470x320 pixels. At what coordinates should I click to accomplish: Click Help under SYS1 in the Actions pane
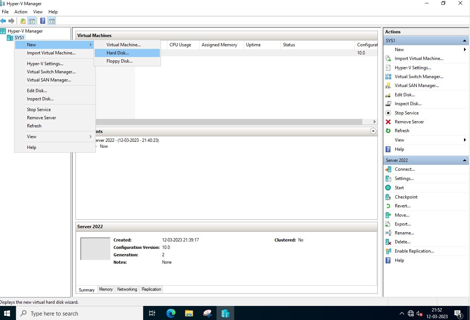coord(399,149)
